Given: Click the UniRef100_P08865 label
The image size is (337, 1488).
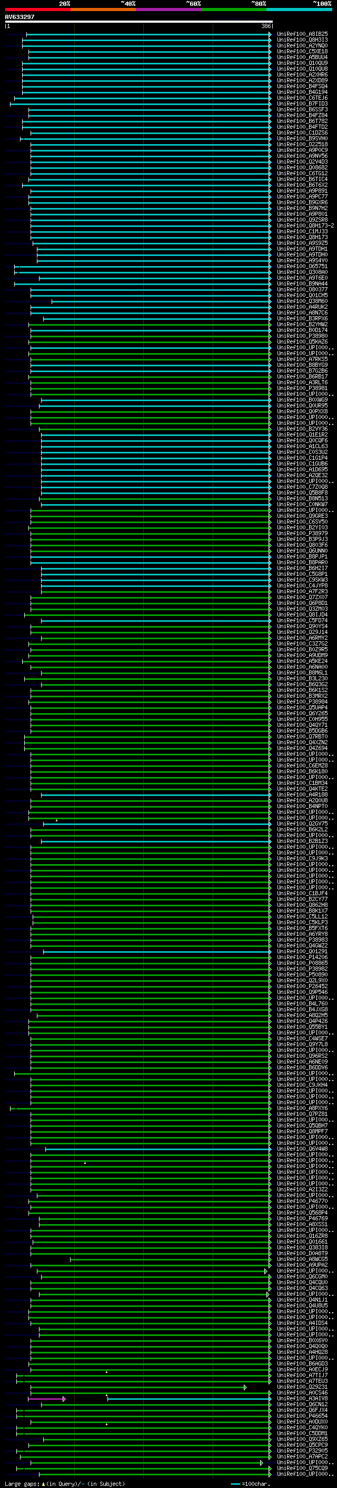Looking at the screenshot, I should pos(302,963).
